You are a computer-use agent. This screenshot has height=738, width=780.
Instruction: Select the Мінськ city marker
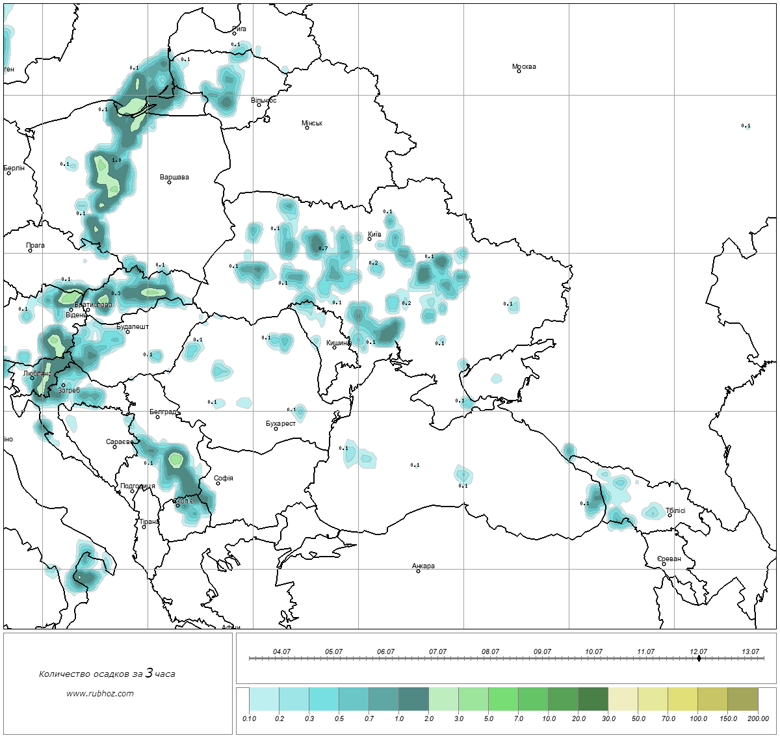coord(307,128)
